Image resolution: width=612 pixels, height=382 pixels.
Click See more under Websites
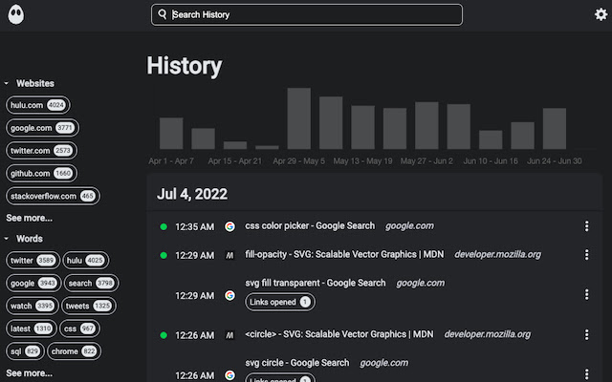pos(30,218)
